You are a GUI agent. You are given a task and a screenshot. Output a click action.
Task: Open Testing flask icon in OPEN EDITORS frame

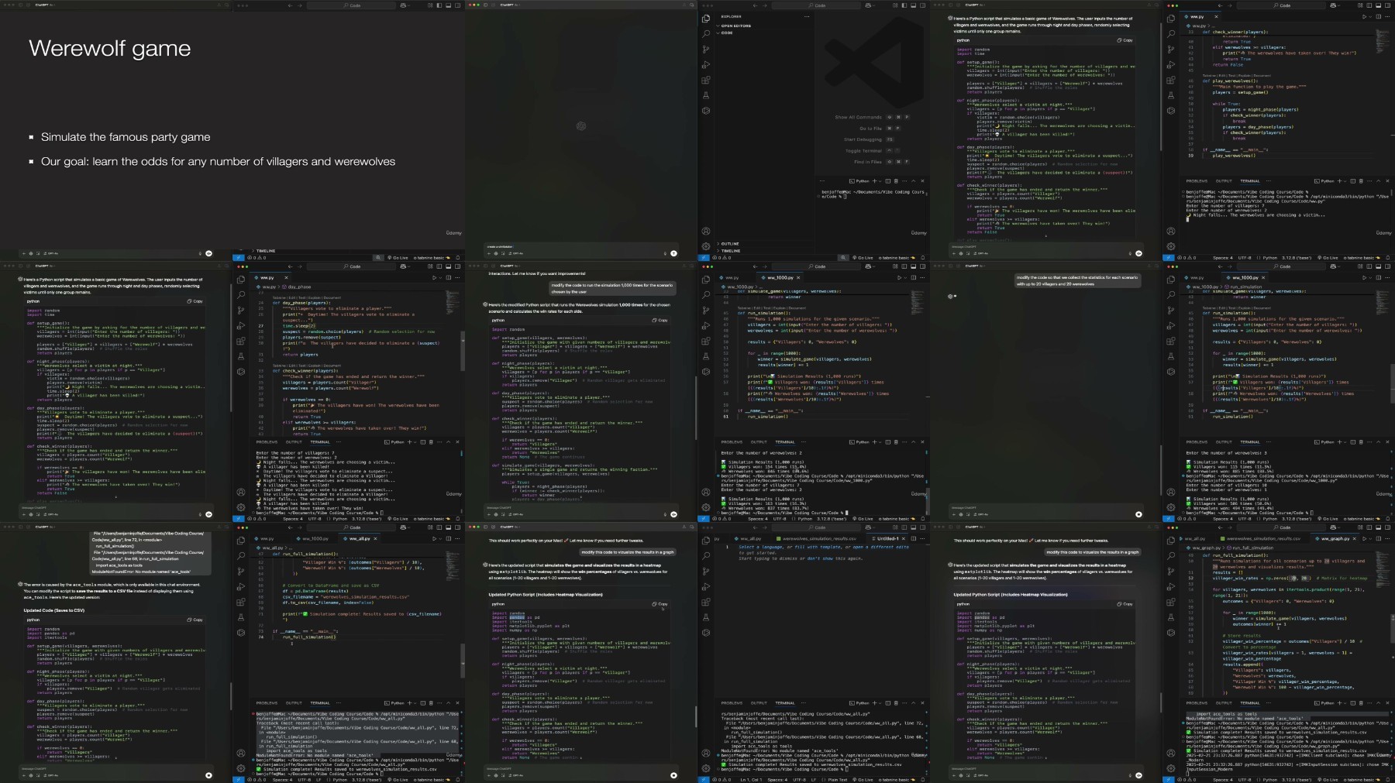[x=706, y=96]
